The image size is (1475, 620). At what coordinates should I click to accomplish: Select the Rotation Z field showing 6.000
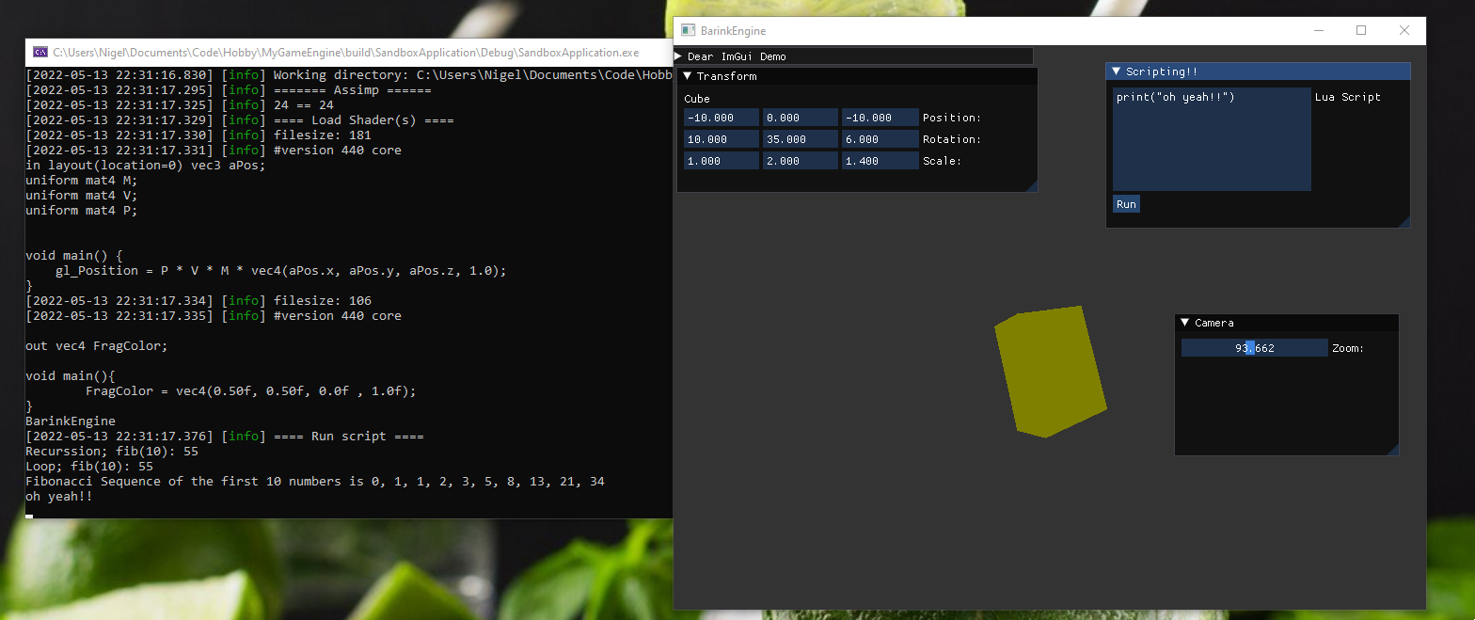[880, 139]
